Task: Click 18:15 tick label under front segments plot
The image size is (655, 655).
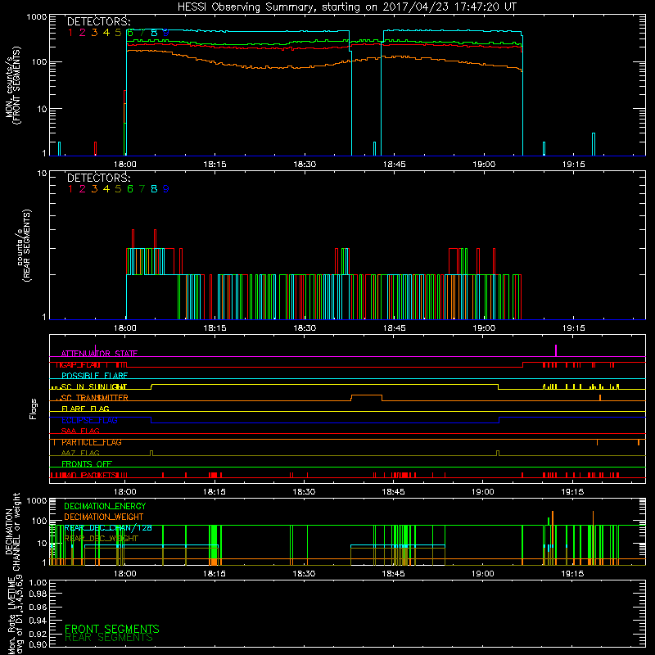Action: point(215,165)
